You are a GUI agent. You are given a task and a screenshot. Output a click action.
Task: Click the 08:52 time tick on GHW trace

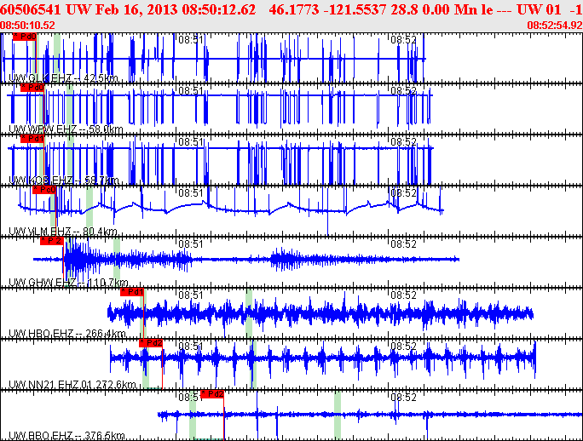pos(403,244)
